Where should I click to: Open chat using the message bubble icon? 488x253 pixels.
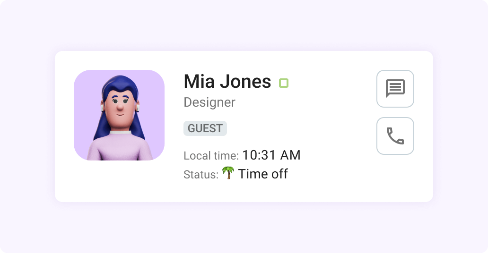(395, 89)
